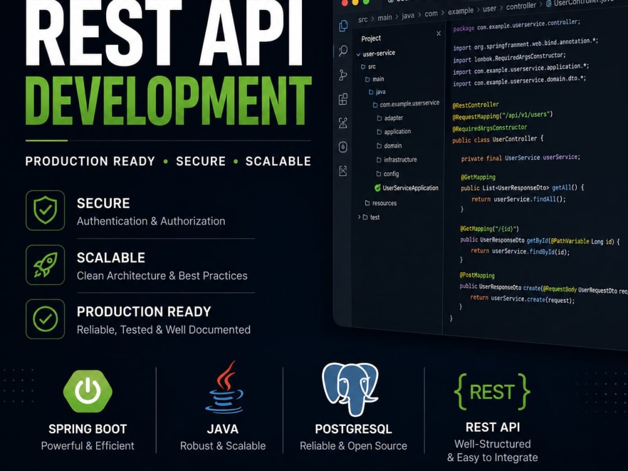This screenshot has width=628, height=471.
Task: Click the Spring leaf icon beside UserServiceApplication
Action: click(377, 187)
